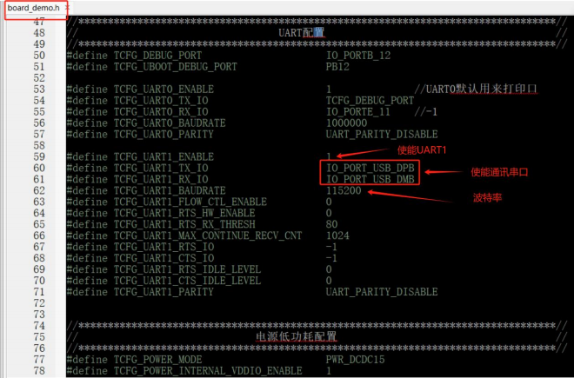Viewport: 574px width, 378px height.
Task: Click line number 59 in the gutter
Action: click(39, 157)
